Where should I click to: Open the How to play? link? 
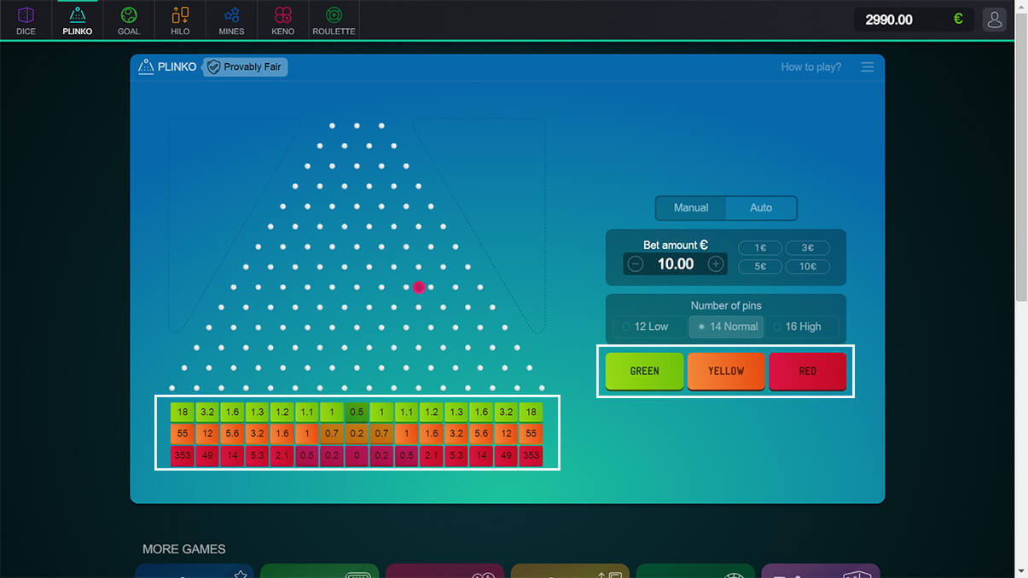point(810,67)
